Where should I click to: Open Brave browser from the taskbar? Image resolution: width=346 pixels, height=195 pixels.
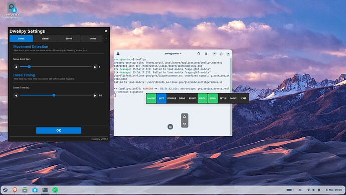tap(15, 189)
